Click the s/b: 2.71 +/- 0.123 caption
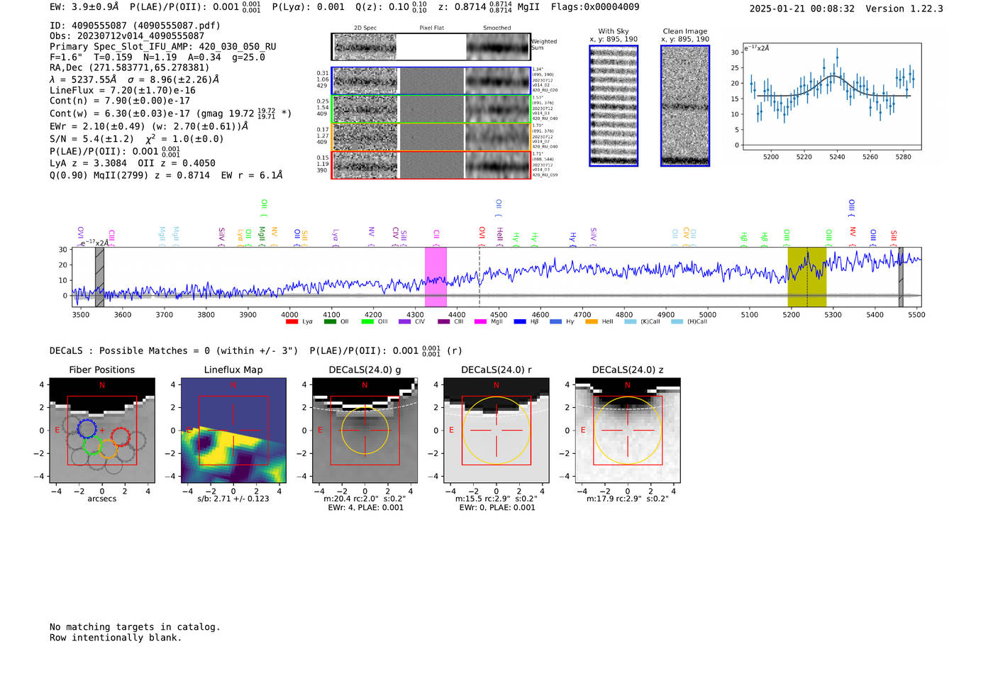Image resolution: width=993 pixels, height=676 pixels. point(233,499)
